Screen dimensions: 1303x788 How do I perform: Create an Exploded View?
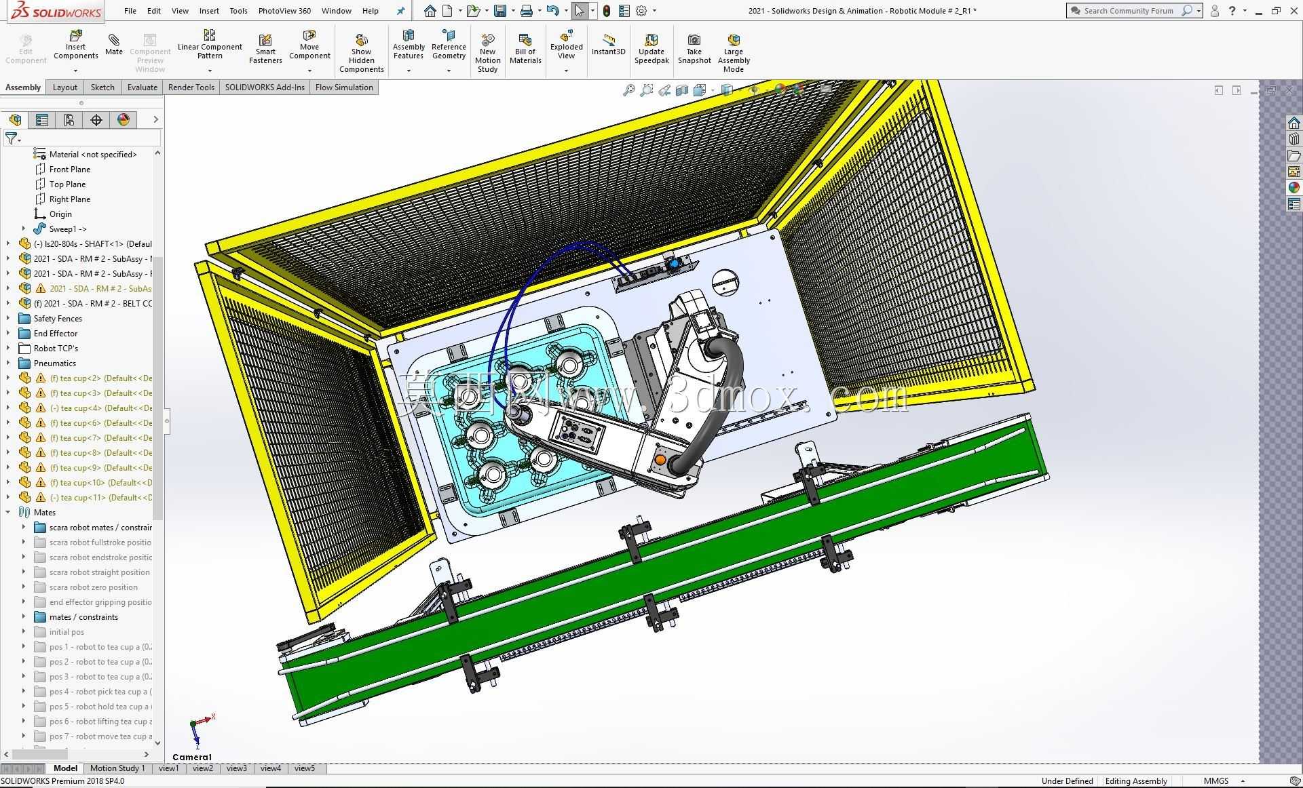coord(566,45)
